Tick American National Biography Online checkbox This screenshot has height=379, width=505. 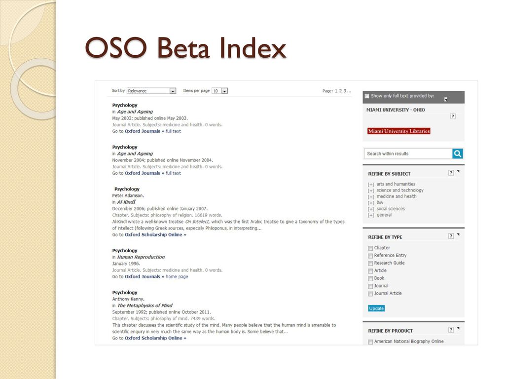point(370,341)
